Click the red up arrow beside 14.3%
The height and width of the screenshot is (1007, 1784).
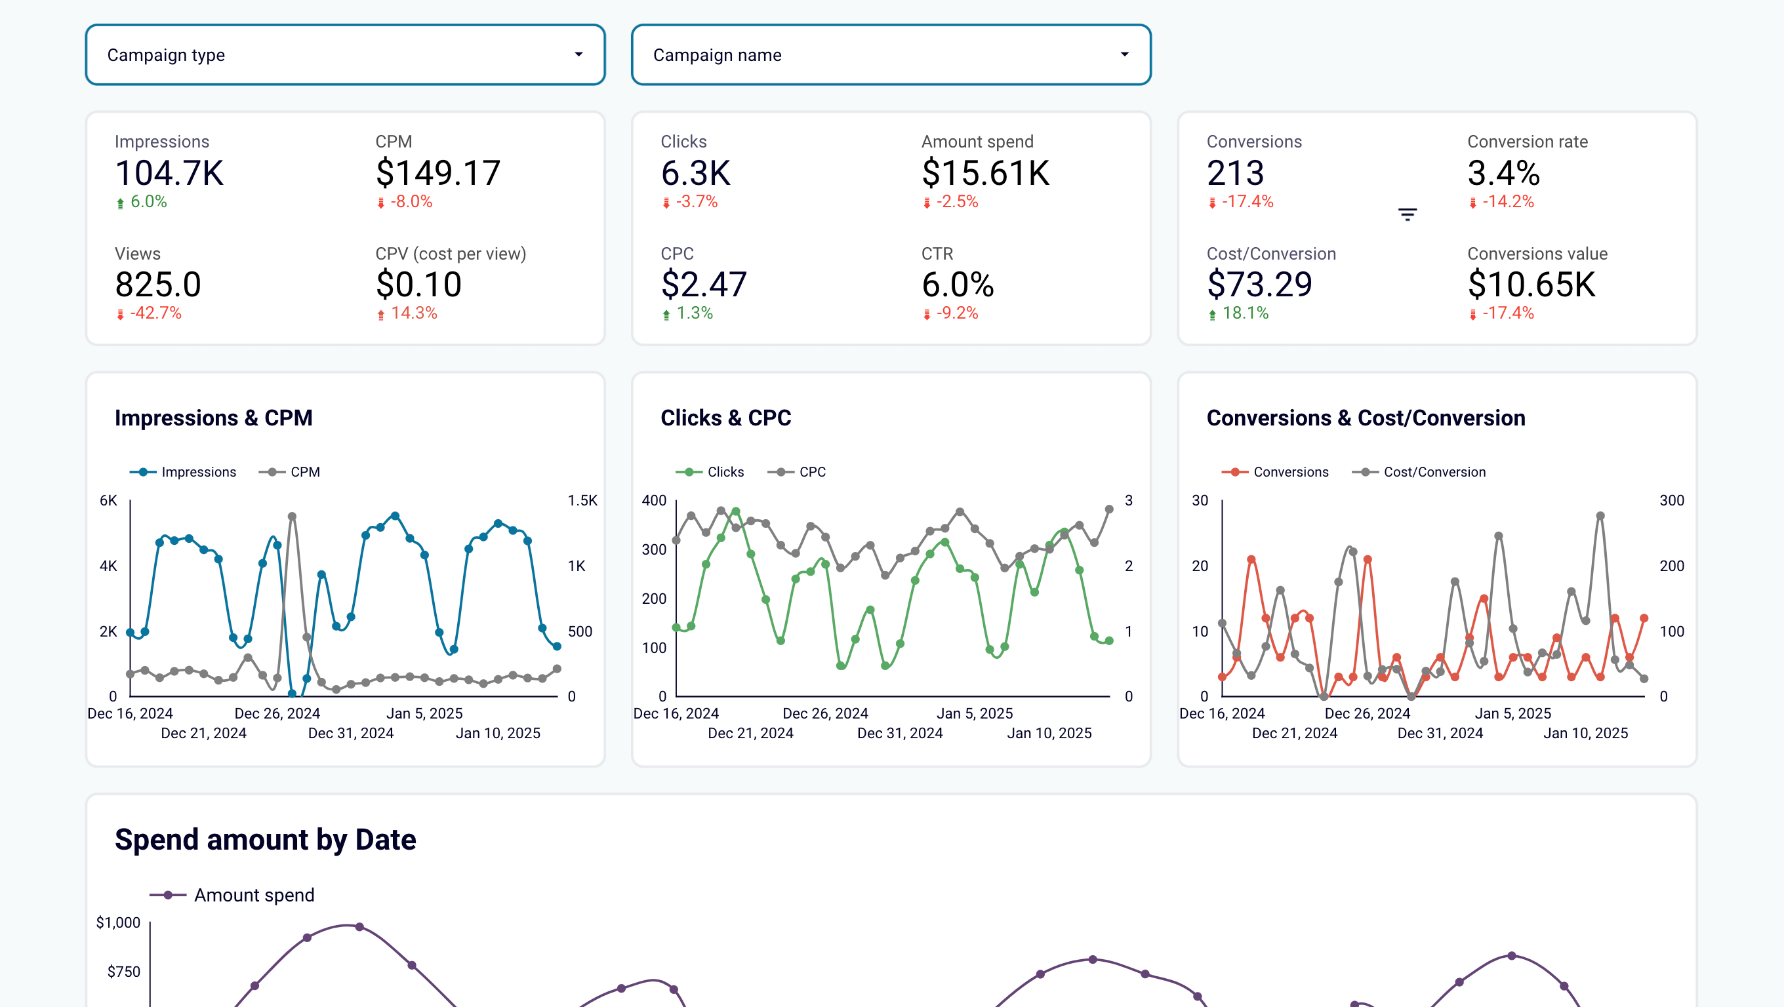(381, 314)
